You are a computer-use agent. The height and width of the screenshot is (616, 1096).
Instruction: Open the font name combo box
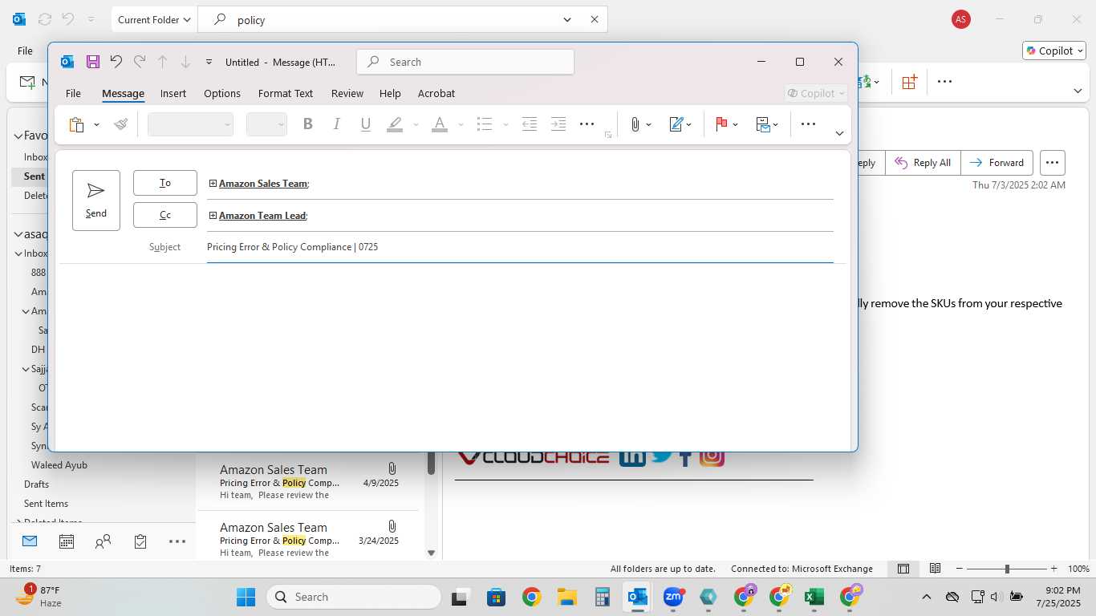(x=190, y=124)
